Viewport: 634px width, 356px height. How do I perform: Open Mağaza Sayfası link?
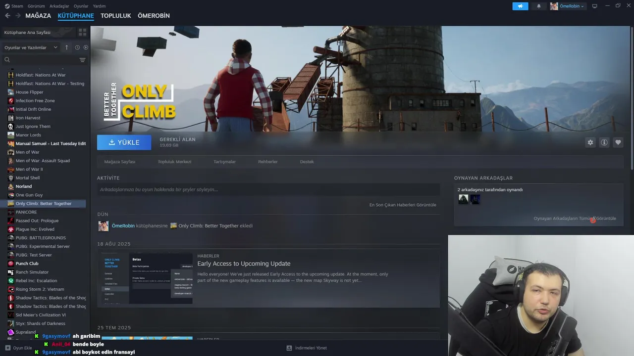pyautogui.click(x=120, y=162)
